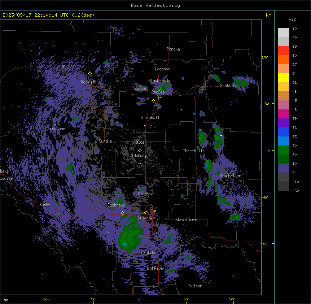Click the yellow station marker between Olds and Didsbury
Viewport: 311px width, 304px height.
[140, 151]
